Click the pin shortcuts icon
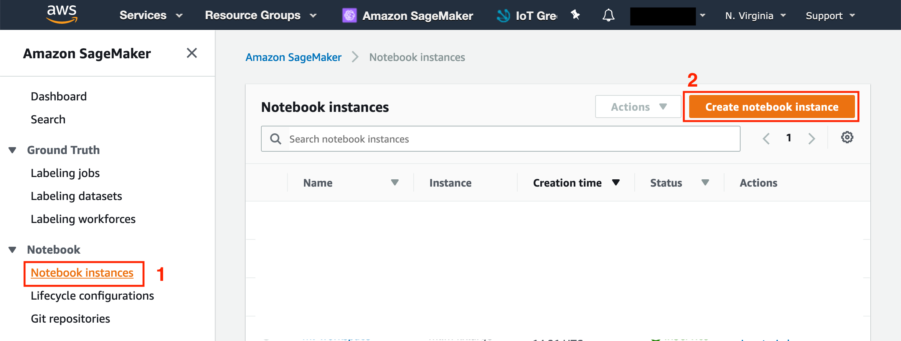901x341 pixels. click(575, 15)
